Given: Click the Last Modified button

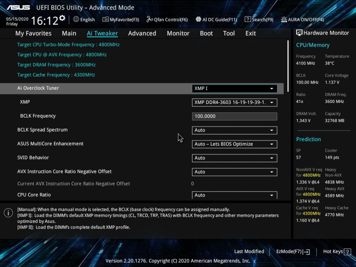Looking at the screenshot, I should [249, 252].
